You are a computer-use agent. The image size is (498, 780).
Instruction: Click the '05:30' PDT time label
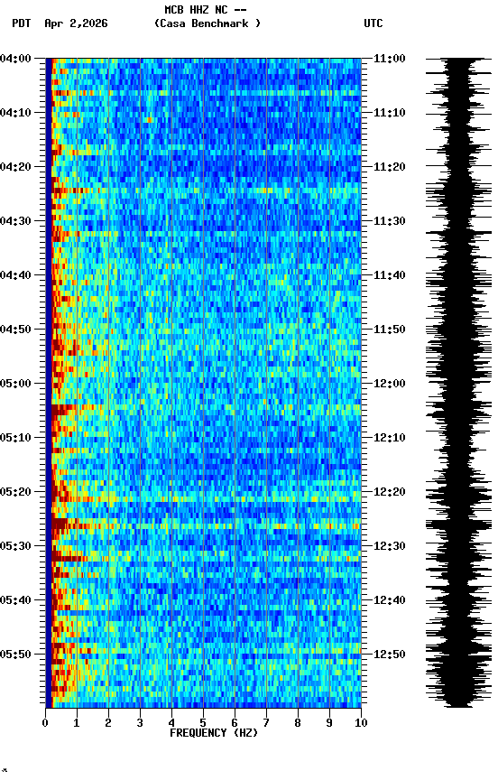click(15, 547)
